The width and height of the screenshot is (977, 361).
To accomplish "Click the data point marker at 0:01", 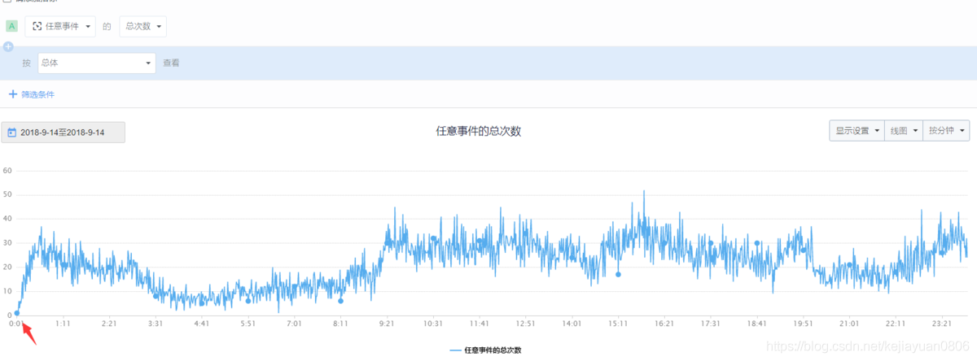I will coord(16,313).
